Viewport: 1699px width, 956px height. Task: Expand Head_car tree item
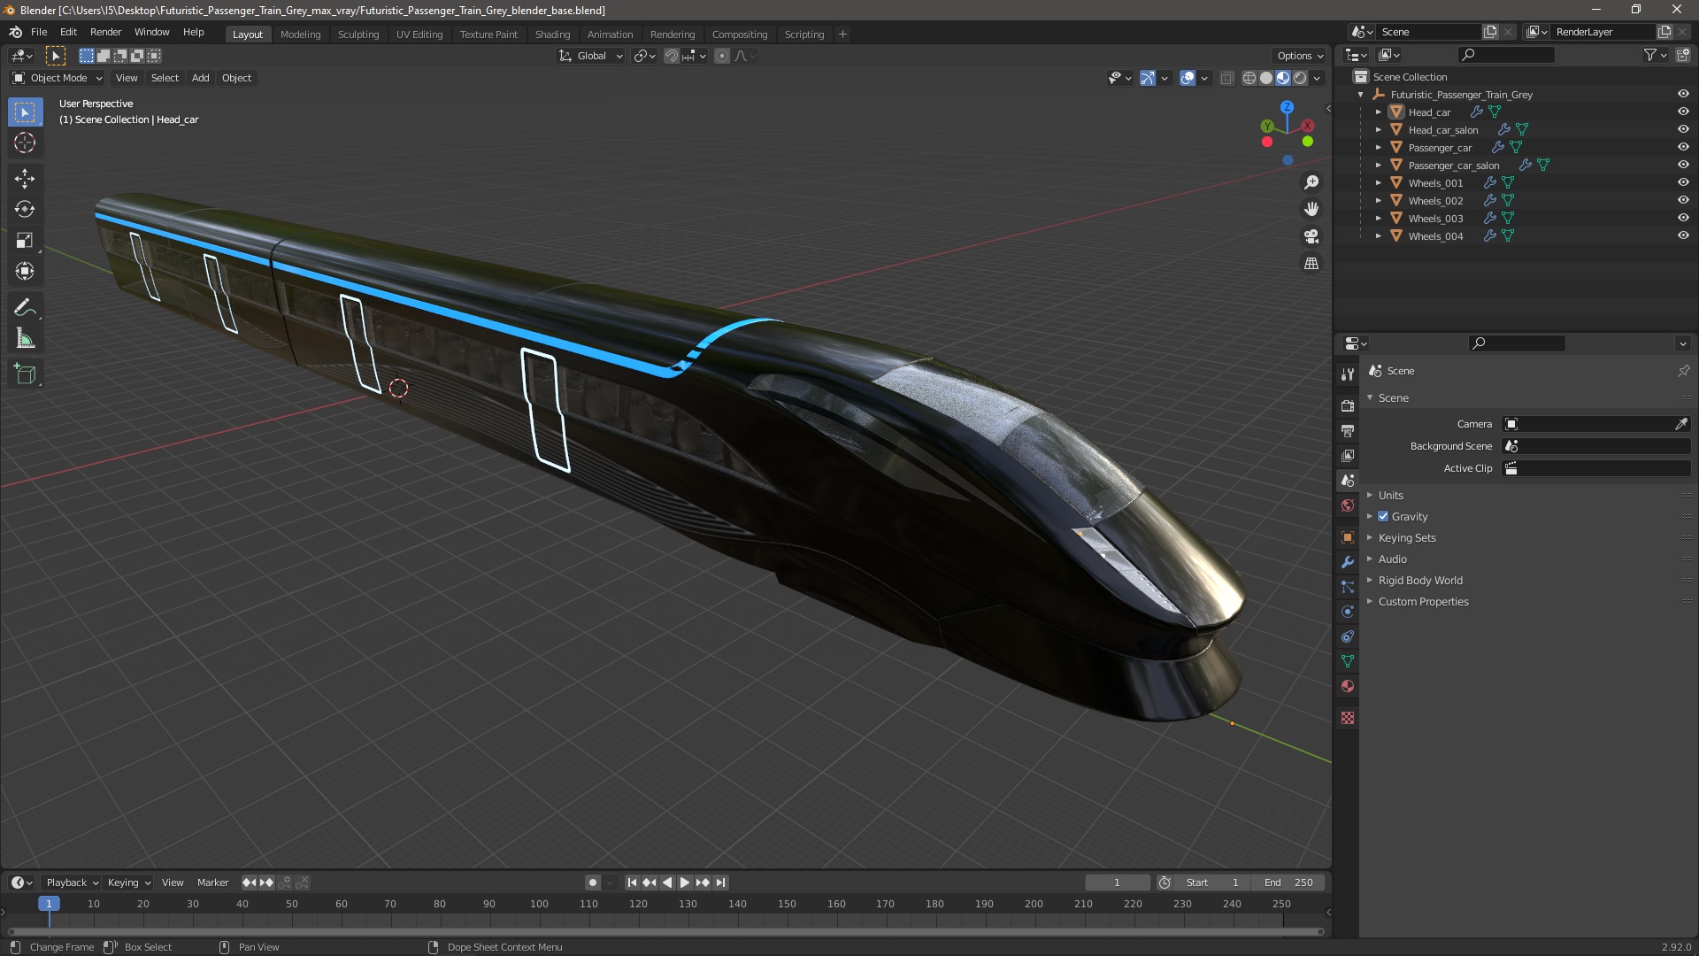tap(1378, 112)
